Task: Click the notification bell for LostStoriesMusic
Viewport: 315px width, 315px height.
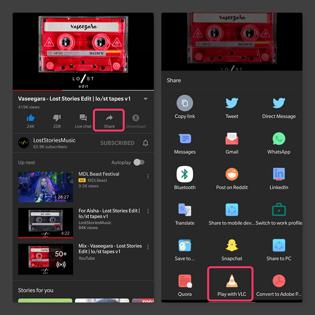Action: coord(146,143)
